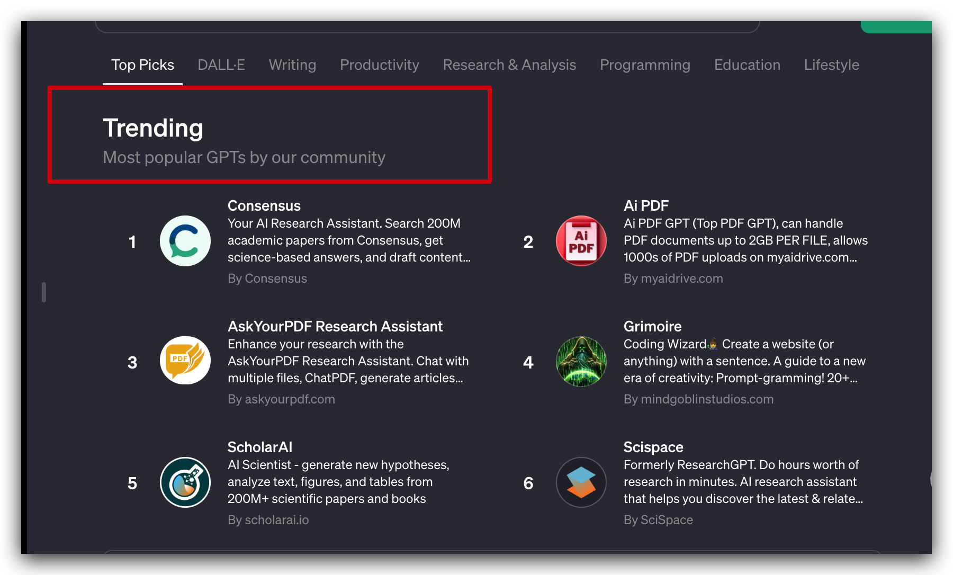Select the Productivity tab
Viewport: 953px width, 575px height.
[x=380, y=65]
